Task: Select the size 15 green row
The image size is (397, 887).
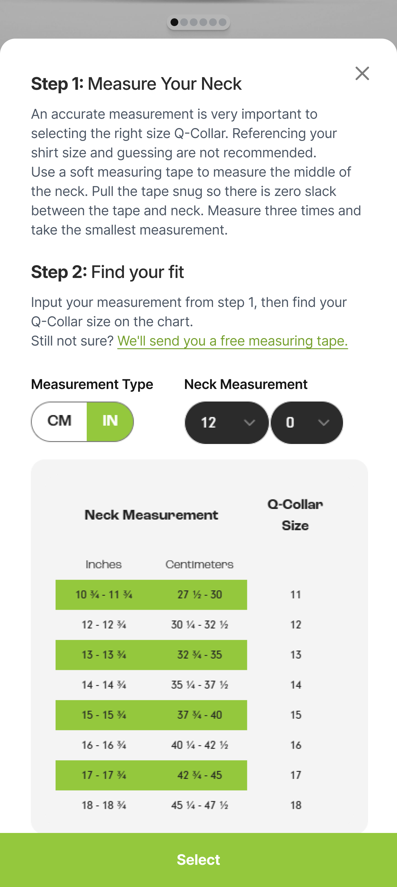Action: (x=151, y=715)
